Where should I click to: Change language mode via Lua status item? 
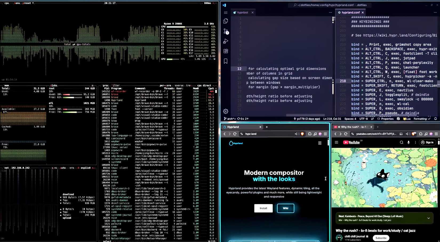(407, 119)
